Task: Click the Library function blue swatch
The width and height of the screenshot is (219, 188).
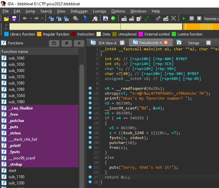Action: (x=7, y=34)
